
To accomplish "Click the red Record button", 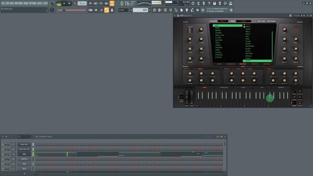I will coord(75,3).
